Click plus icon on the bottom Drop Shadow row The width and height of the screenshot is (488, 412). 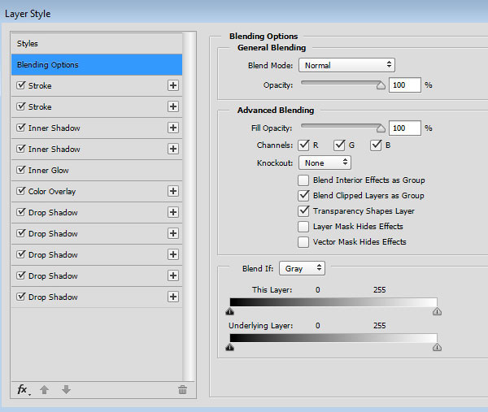pos(173,297)
